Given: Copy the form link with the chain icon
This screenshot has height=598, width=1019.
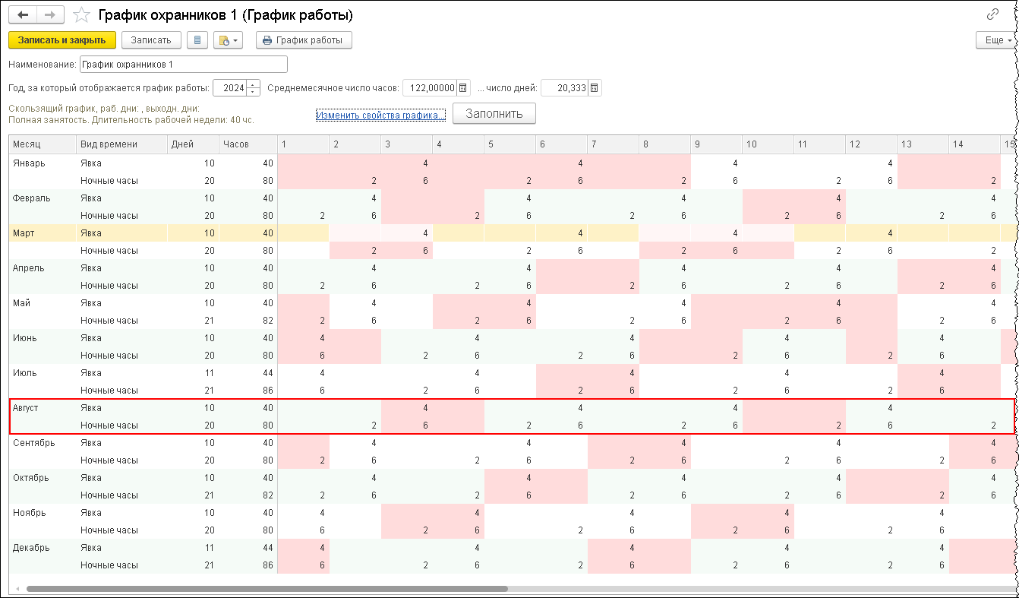Looking at the screenshot, I should coord(992,14).
